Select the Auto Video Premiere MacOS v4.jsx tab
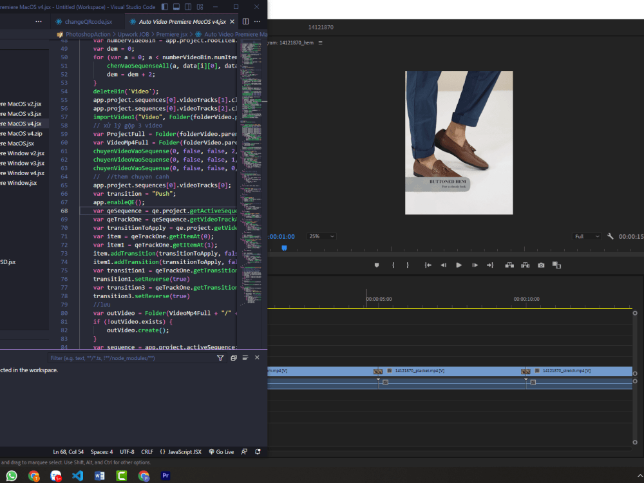This screenshot has width=644, height=483. point(182,21)
